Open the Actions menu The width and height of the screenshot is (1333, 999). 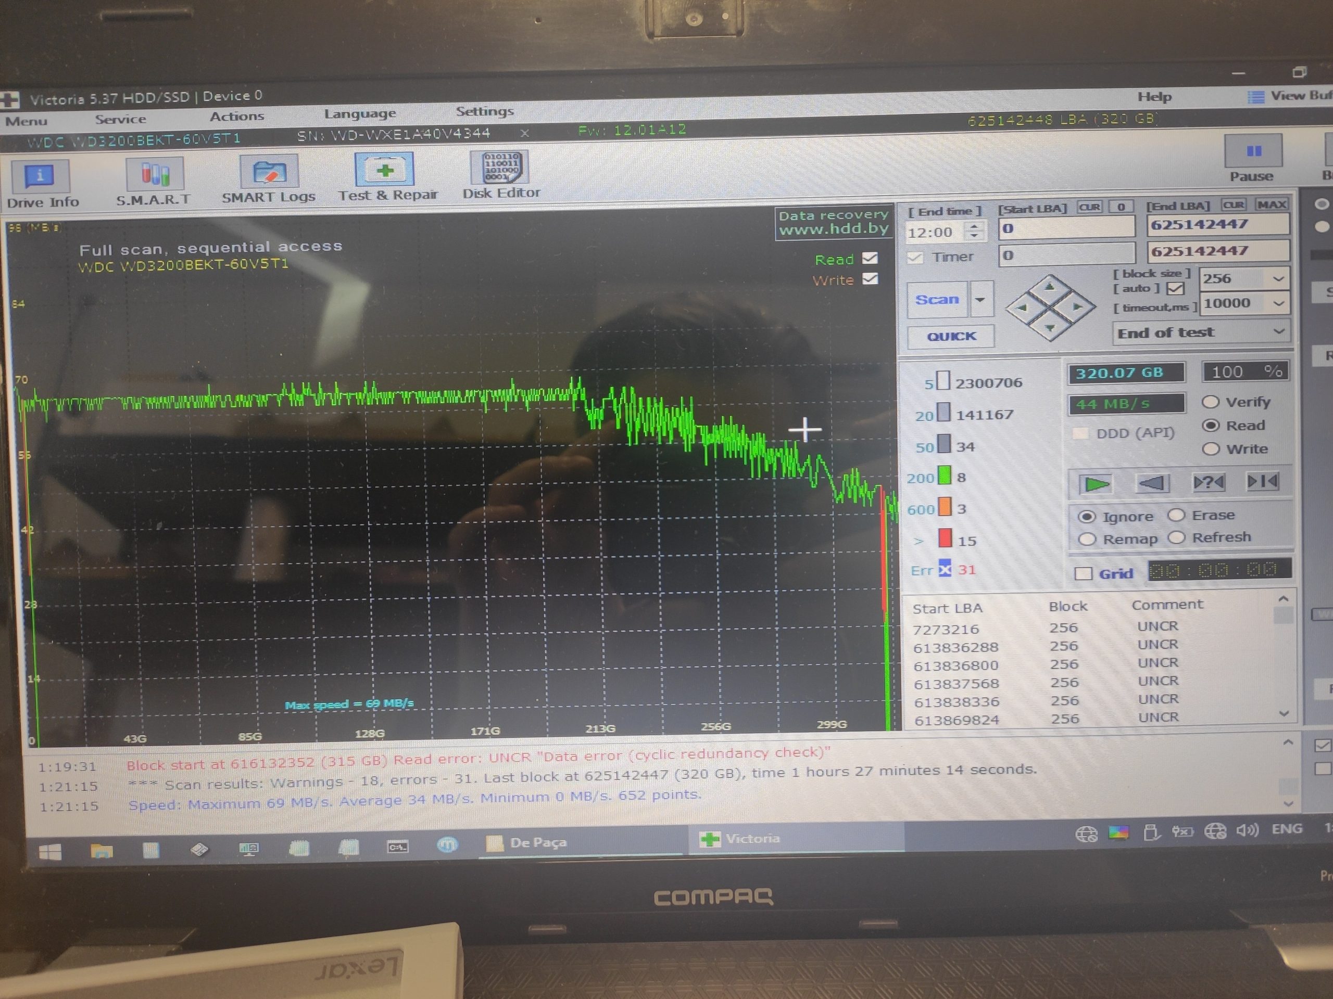[237, 116]
